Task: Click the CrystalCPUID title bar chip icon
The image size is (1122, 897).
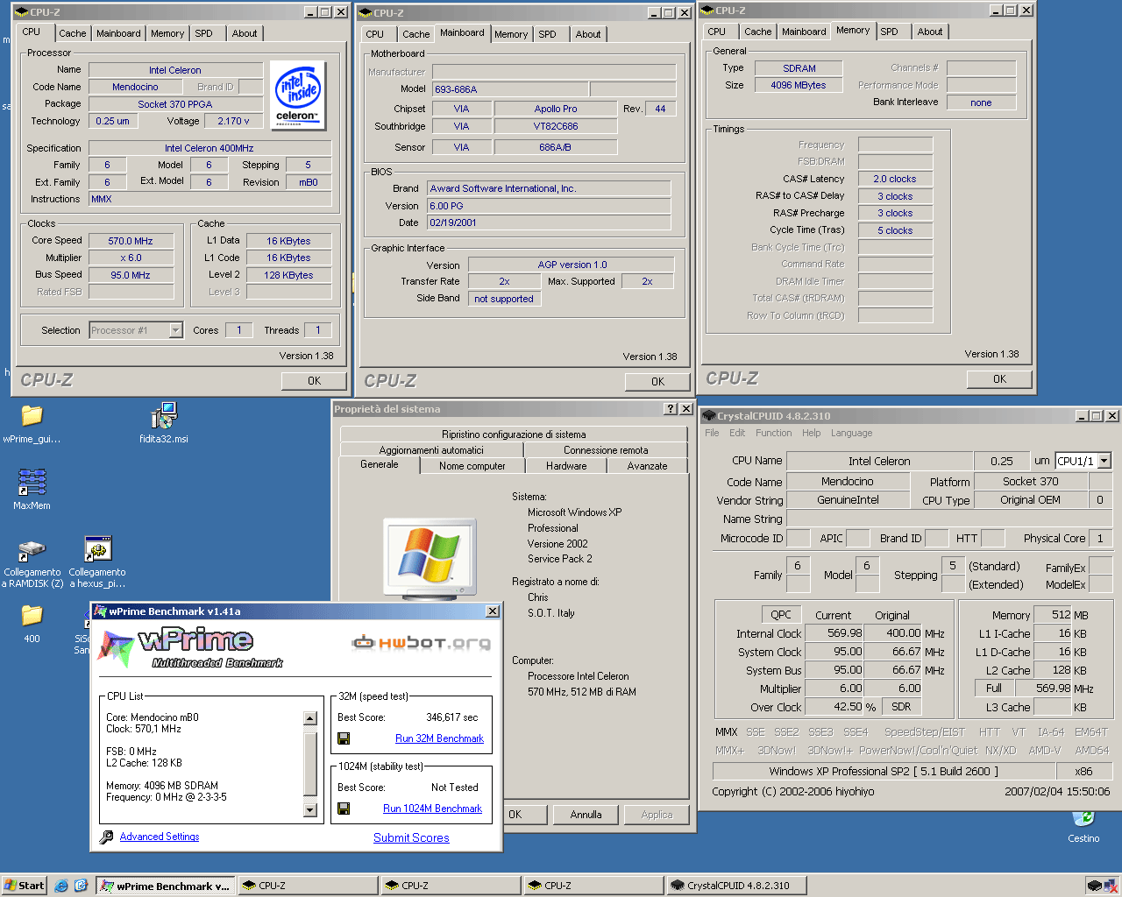Action: (710, 416)
